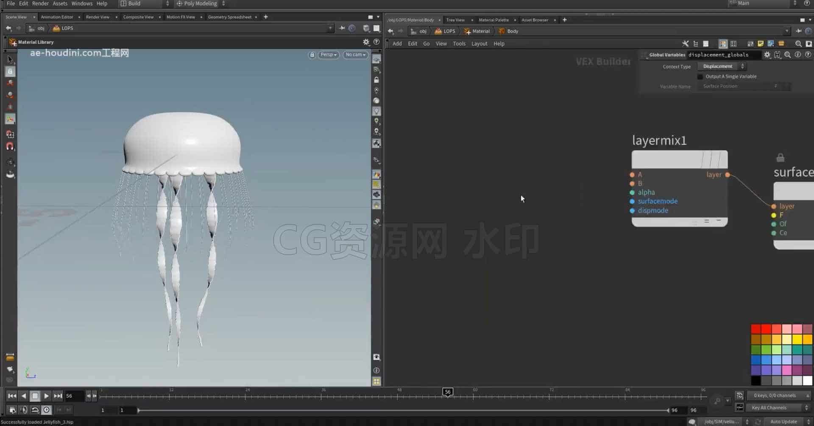Toggle the viewport camera lock icon
Image resolution: width=814 pixels, height=426 pixels.
coord(312,55)
